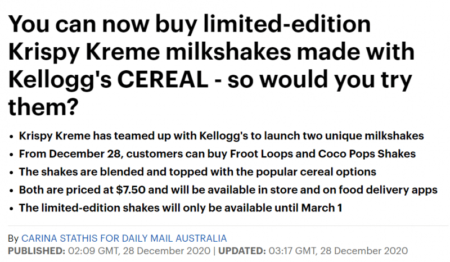This screenshot has width=450, height=262.
Task: Click the capitalized word CEREAL in headline
Action: coord(163,79)
